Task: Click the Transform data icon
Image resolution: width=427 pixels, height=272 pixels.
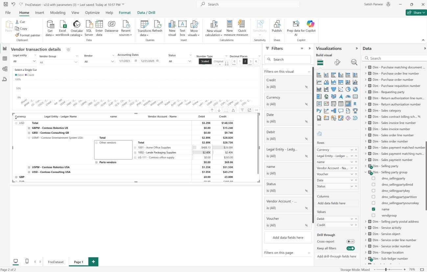Action: pos(144,25)
